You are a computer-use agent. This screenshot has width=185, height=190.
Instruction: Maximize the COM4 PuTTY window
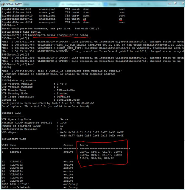point(175,3)
